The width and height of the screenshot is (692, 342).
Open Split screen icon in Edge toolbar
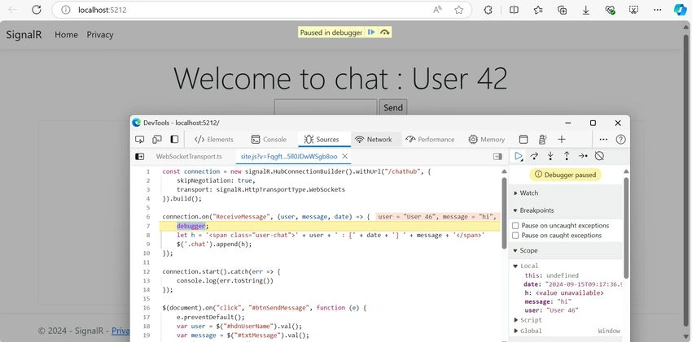click(514, 10)
